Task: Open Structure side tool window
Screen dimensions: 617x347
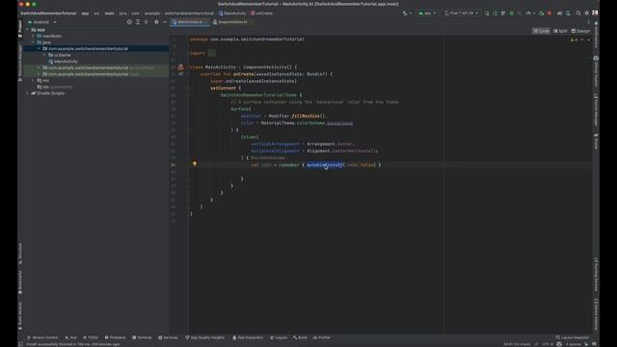Action: pos(20,254)
